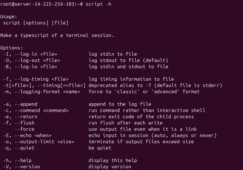The width and height of the screenshot is (243, 170).
Task: Click the 'be quiet' description
Action: pyautogui.click(x=100, y=148)
